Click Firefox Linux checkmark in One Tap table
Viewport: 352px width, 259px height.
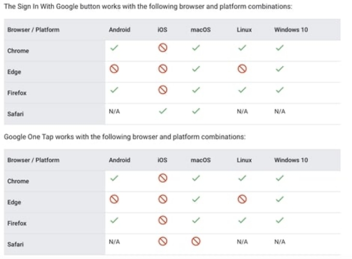(242, 220)
